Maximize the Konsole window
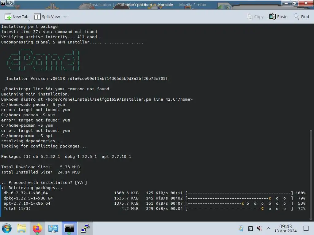 [x=294, y=3]
